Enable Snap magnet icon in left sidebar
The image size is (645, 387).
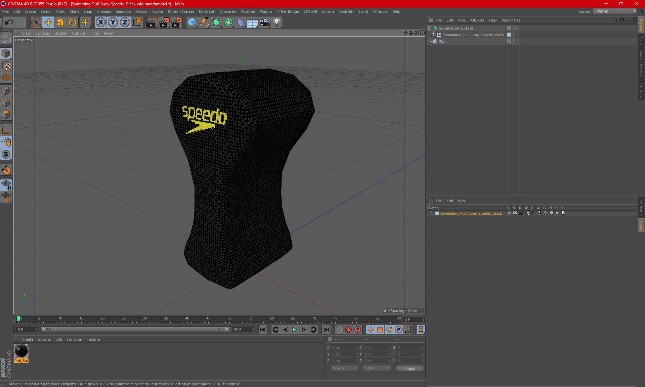pos(6,170)
